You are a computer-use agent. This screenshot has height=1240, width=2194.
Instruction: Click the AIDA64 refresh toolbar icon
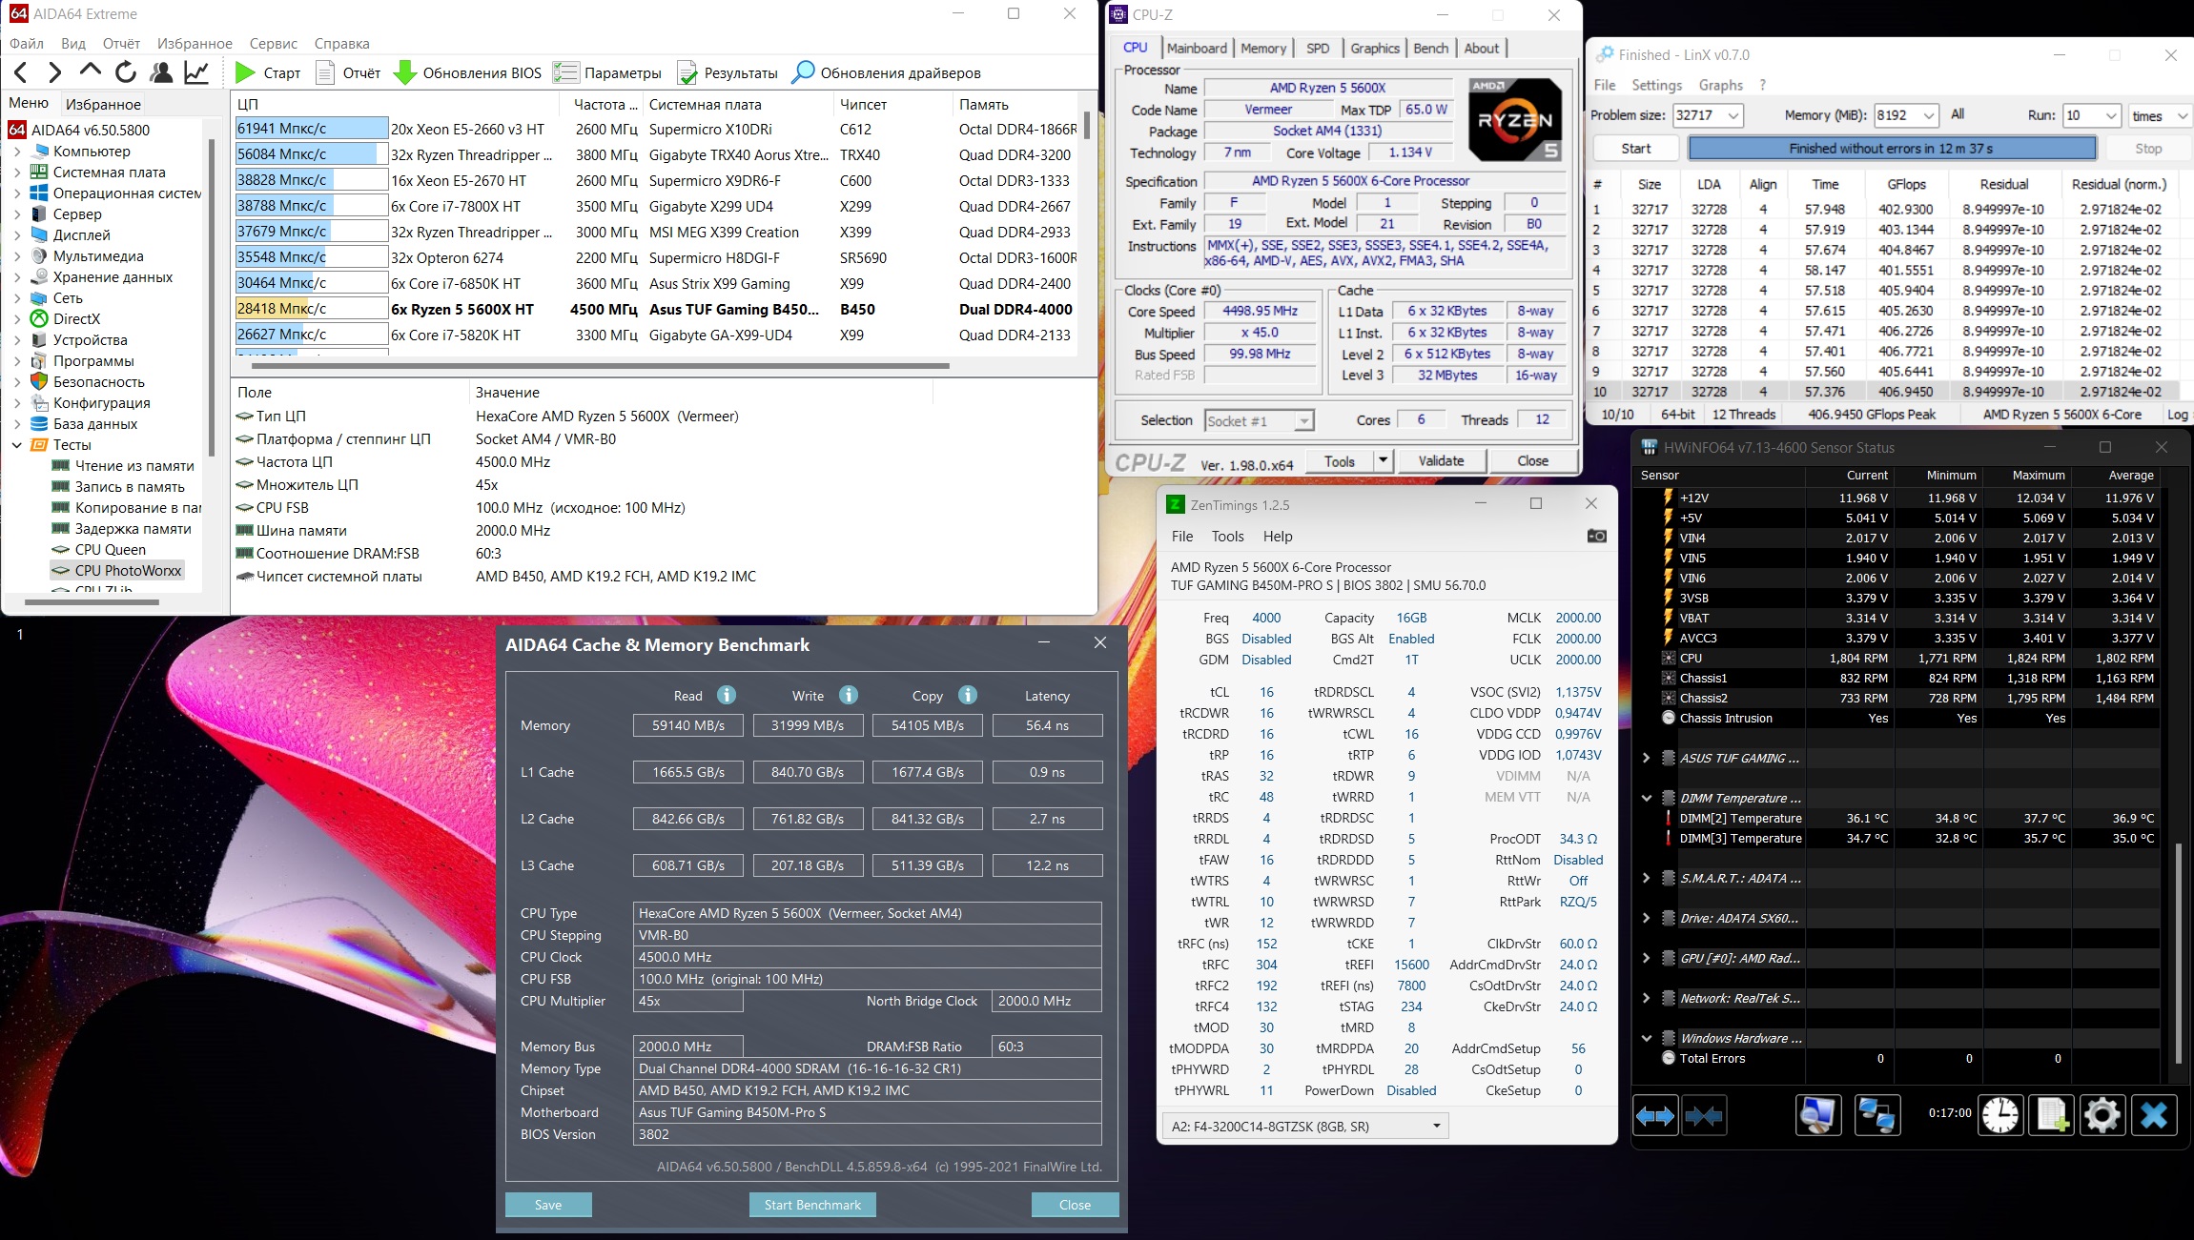pos(125,72)
